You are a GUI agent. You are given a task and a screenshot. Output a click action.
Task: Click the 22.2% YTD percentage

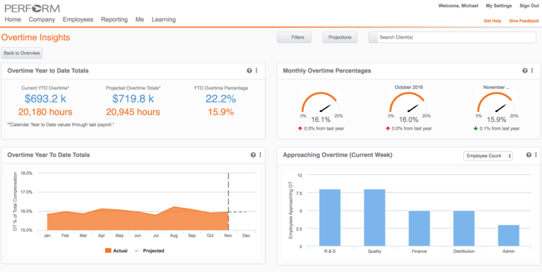(x=221, y=99)
